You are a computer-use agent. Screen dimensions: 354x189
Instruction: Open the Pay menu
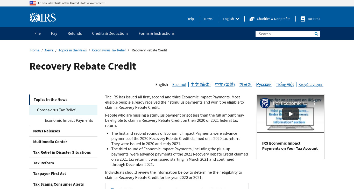pyautogui.click(x=54, y=33)
